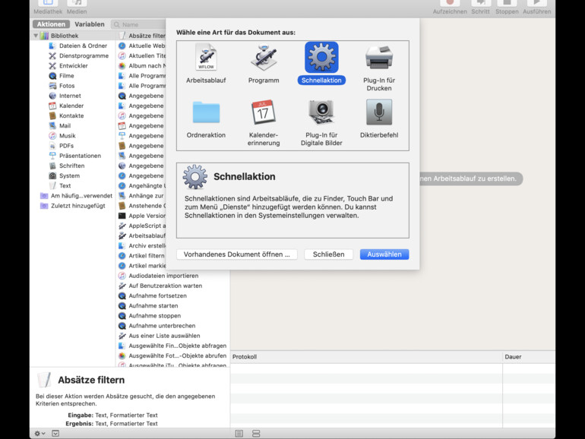Select the Arbeitsablauf document type icon
The image size is (585, 439).
206,58
